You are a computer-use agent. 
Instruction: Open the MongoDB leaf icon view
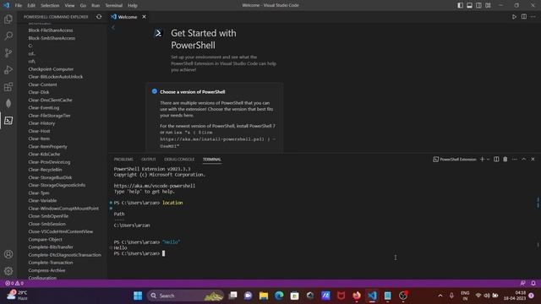pyautogui.click(x=8, y=103)
